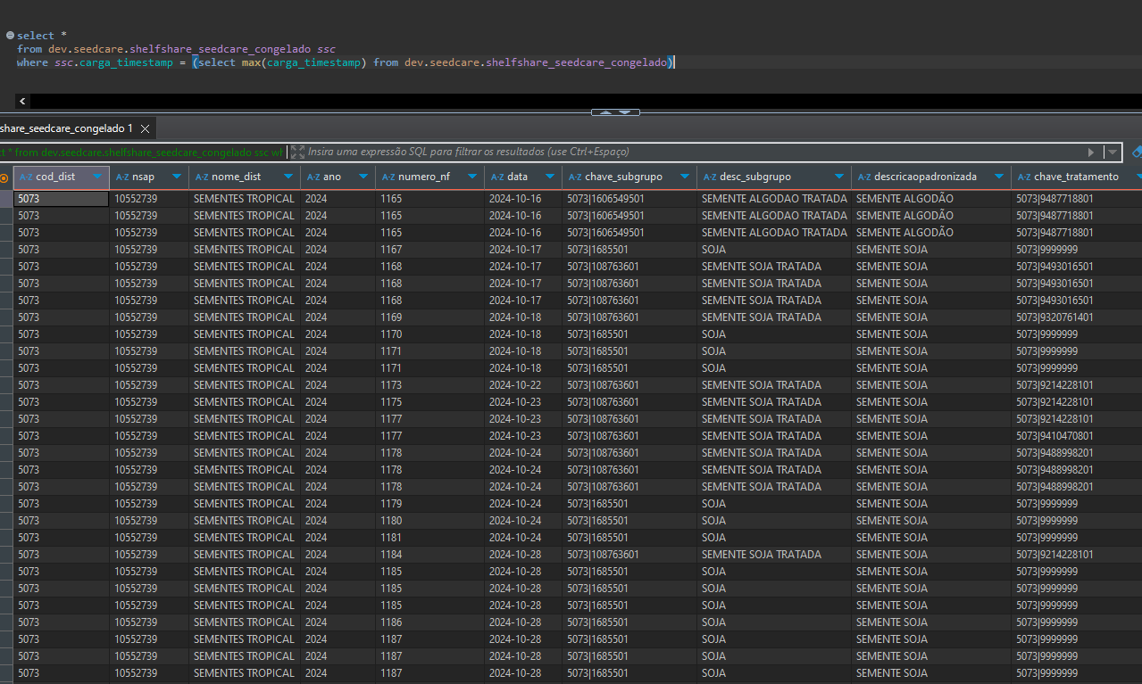1142x684 pixels.
Task: Select numero_nf cell with value 1169
Action: [x=429, y=317]
